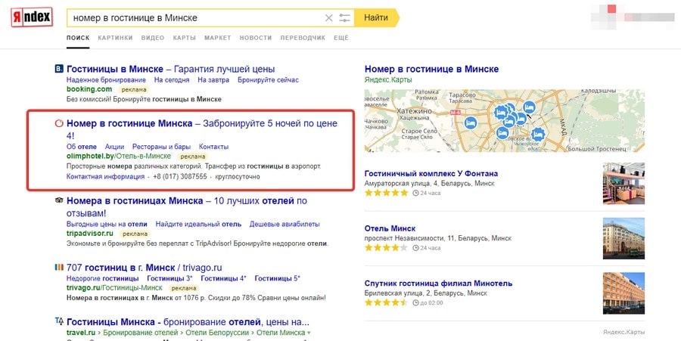This screenshot has width=681, height=341.
Task: Switch to the Картинки tab
Action: [x=115, y=38]
